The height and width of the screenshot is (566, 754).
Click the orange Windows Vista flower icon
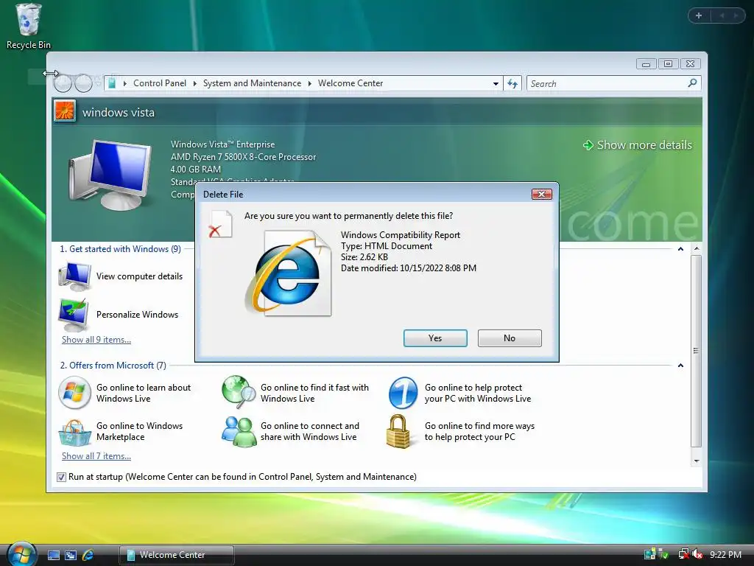coord(65,111)
